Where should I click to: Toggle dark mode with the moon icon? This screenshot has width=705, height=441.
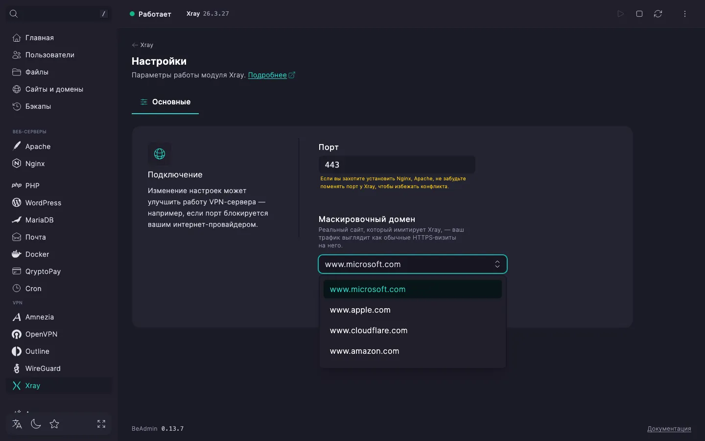pos(36,424)
